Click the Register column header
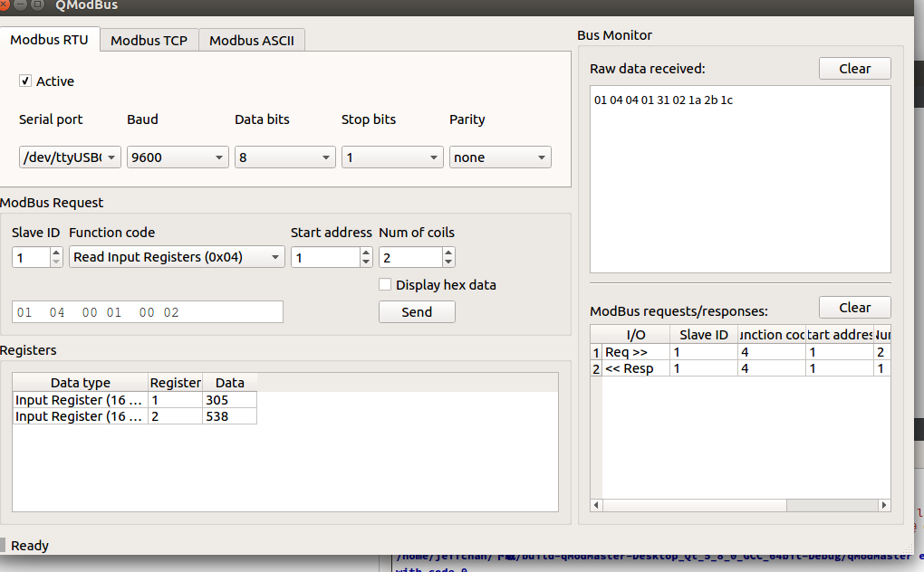The height and width of the screenshot is (572, 924). click(x=175, y=383)
